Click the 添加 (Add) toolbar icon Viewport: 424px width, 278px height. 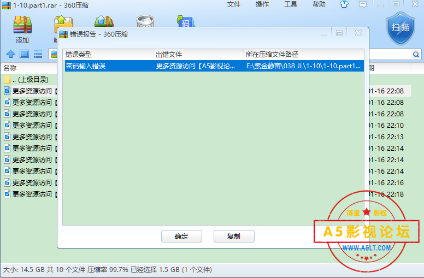(x=22, y=29)
